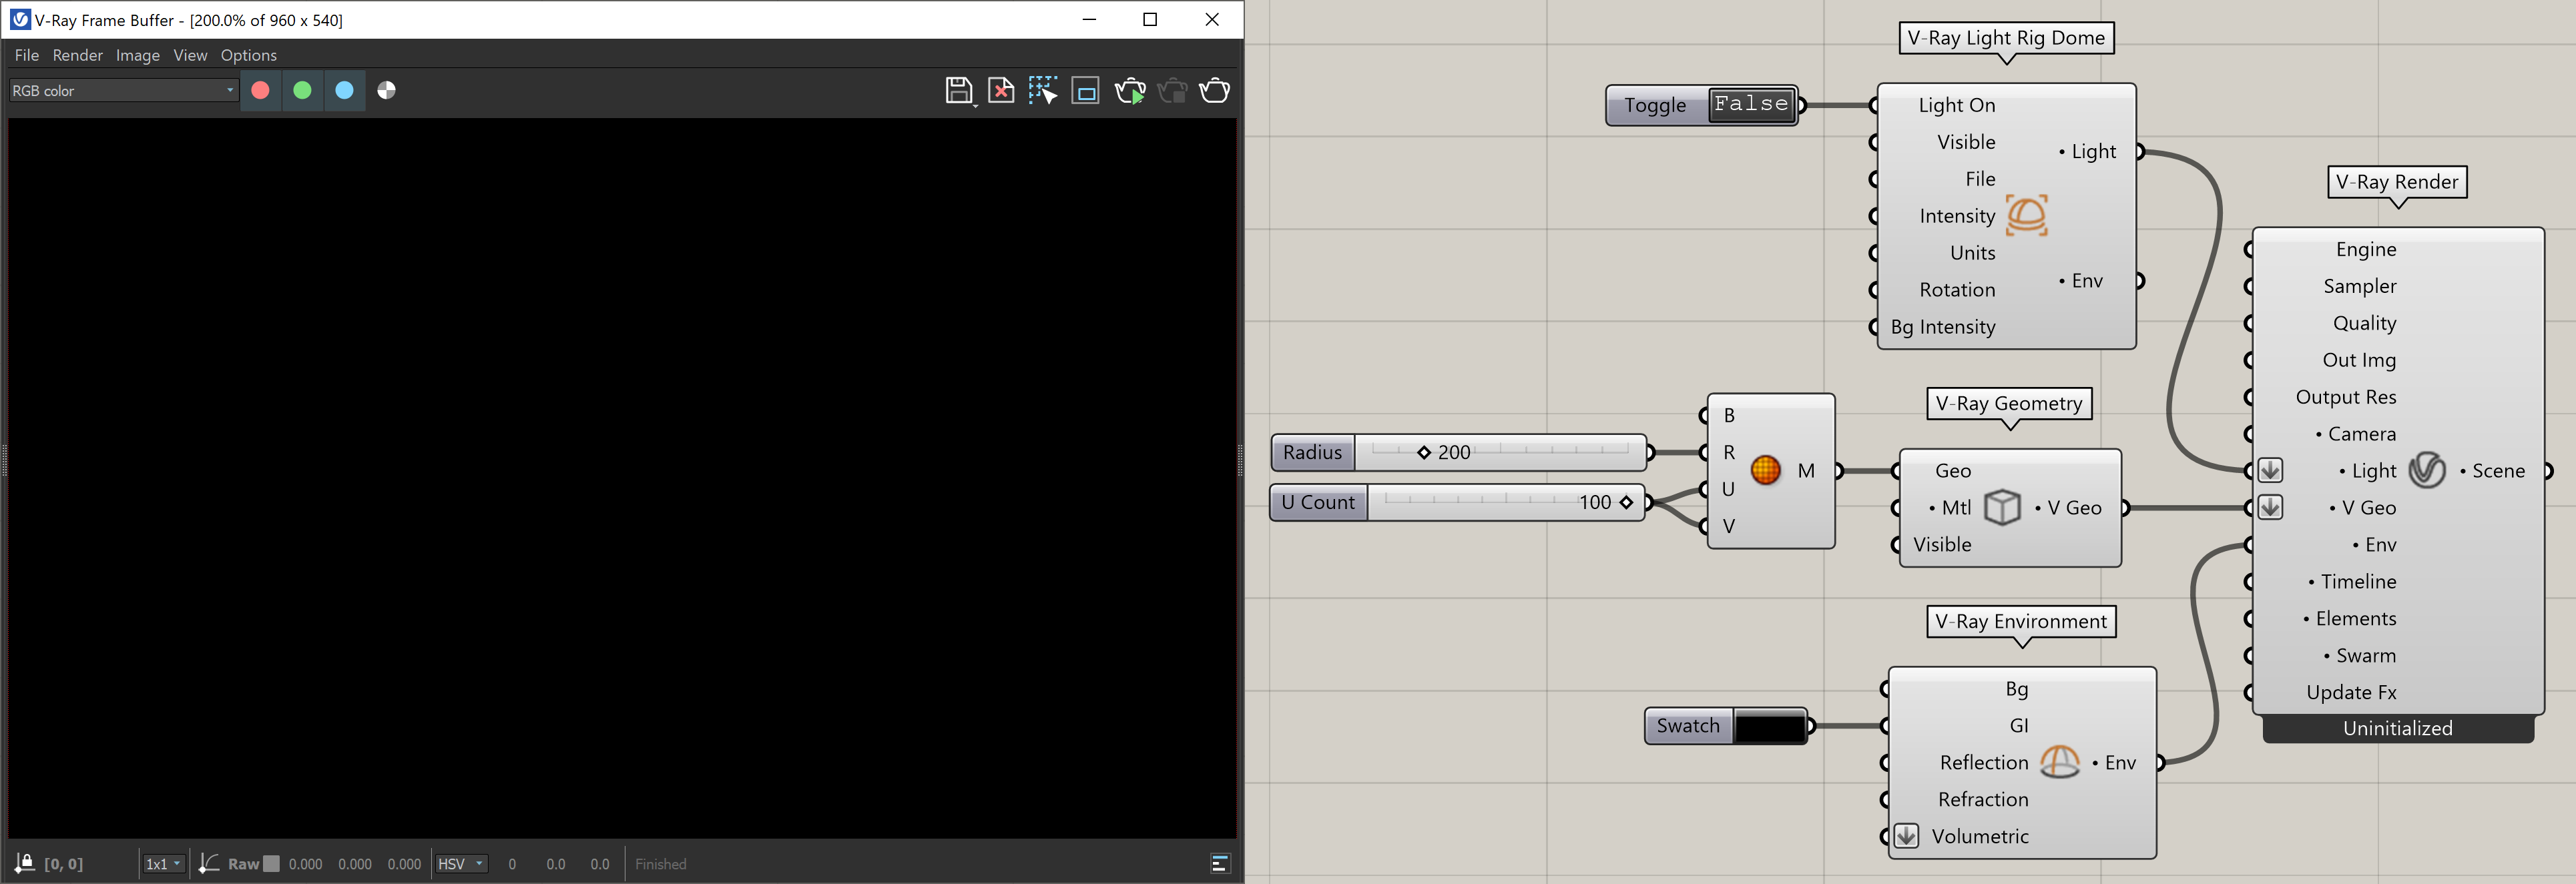2576x884 pixels.
Task: Click the Light On input of Light Rig Dome
Action: pos(1956,105)
